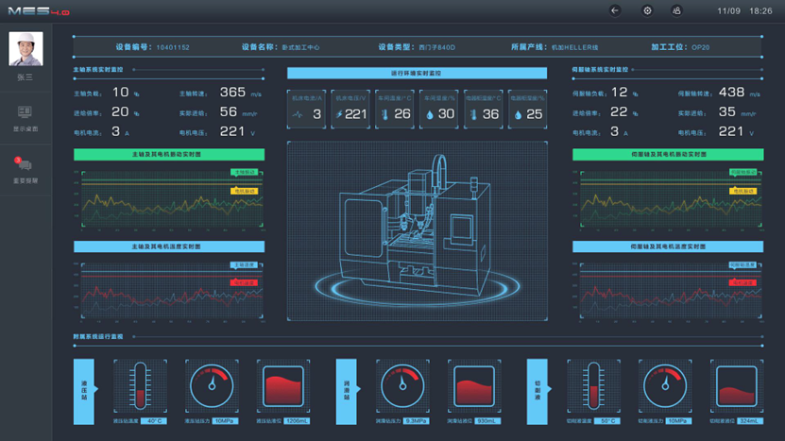Click the machine voltage tile showing 221
Screen dimensions: 785x441
tap(350, 109)
